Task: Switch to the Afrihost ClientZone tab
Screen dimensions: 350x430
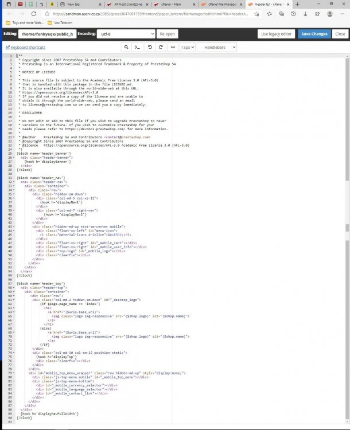Action: coord(127,5)
